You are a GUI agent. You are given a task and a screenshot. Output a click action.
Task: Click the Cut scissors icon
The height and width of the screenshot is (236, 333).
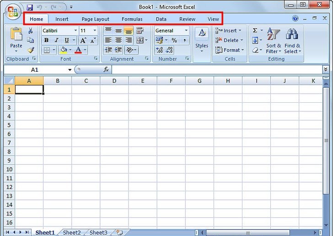(30, 31)
